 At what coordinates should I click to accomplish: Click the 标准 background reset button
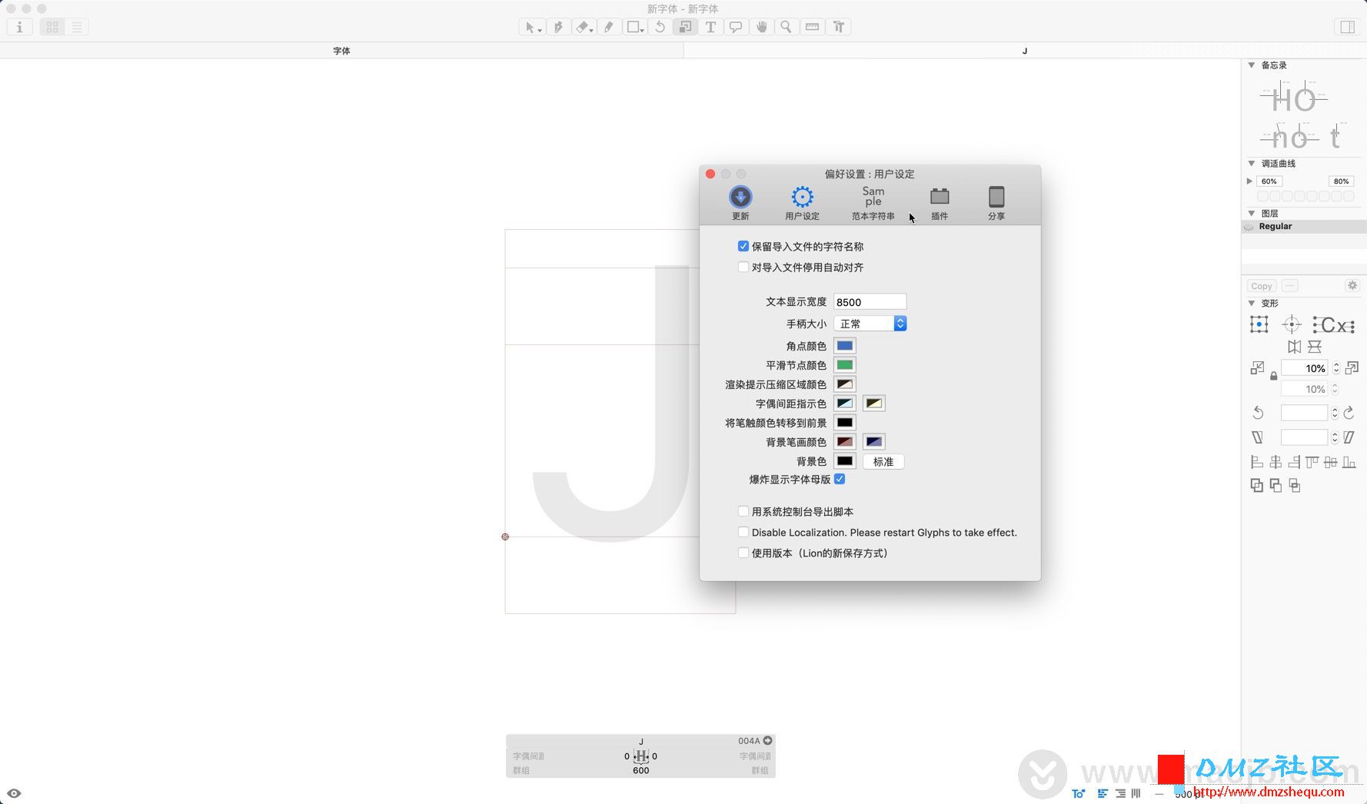883,461
